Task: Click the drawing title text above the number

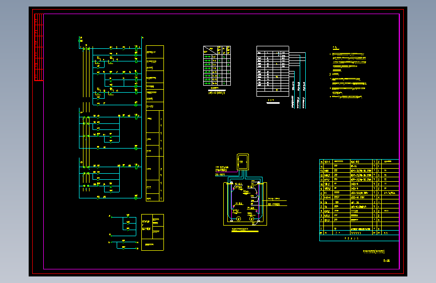Action: tap(374, 251)
